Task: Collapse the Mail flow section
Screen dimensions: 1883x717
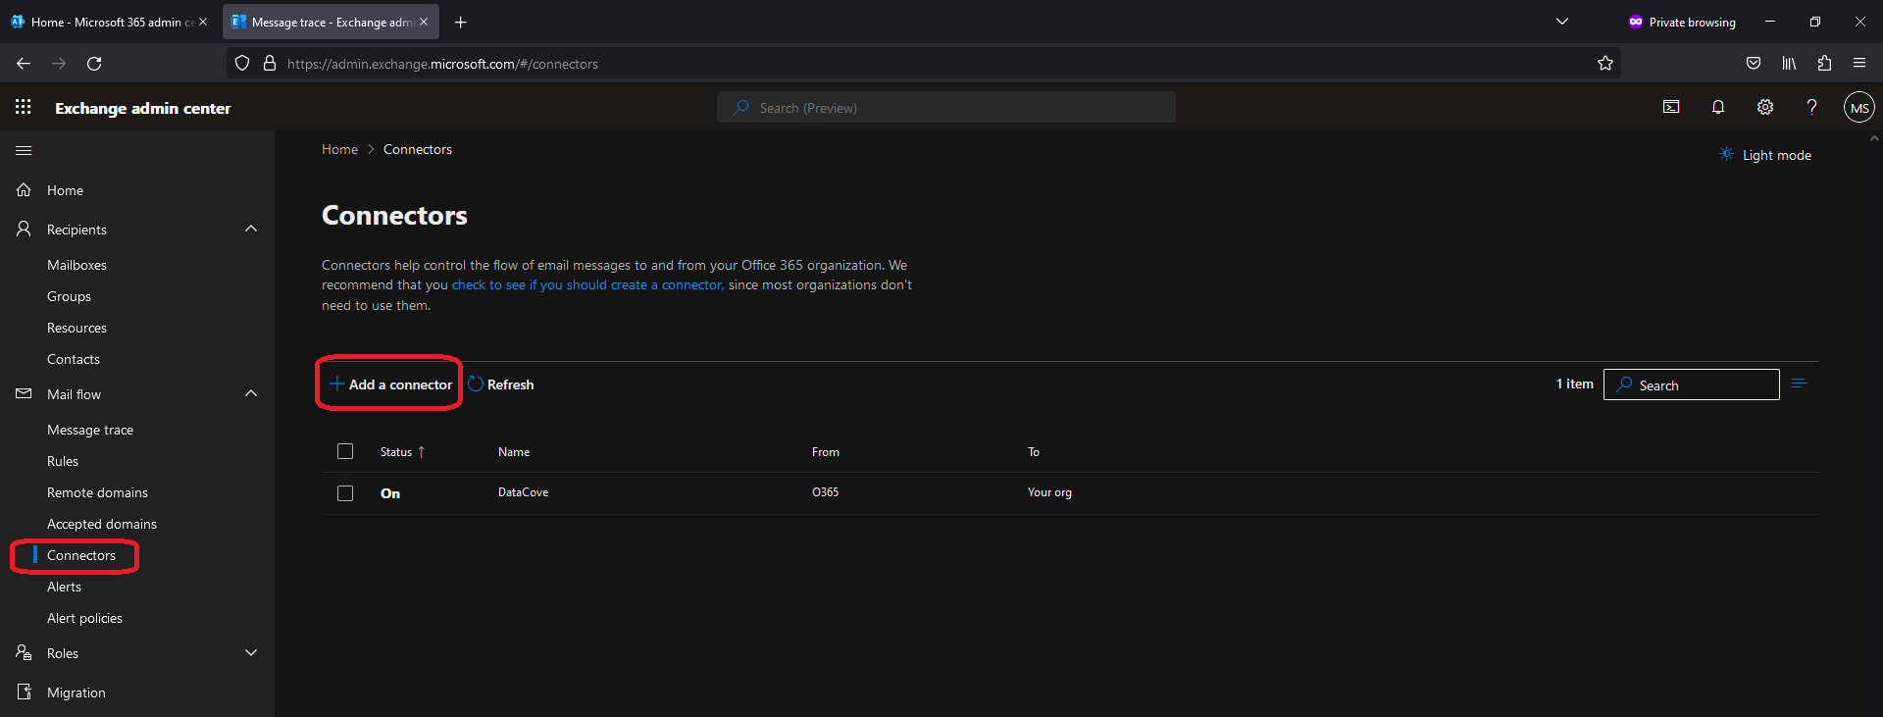Action: tap(251, 393)
